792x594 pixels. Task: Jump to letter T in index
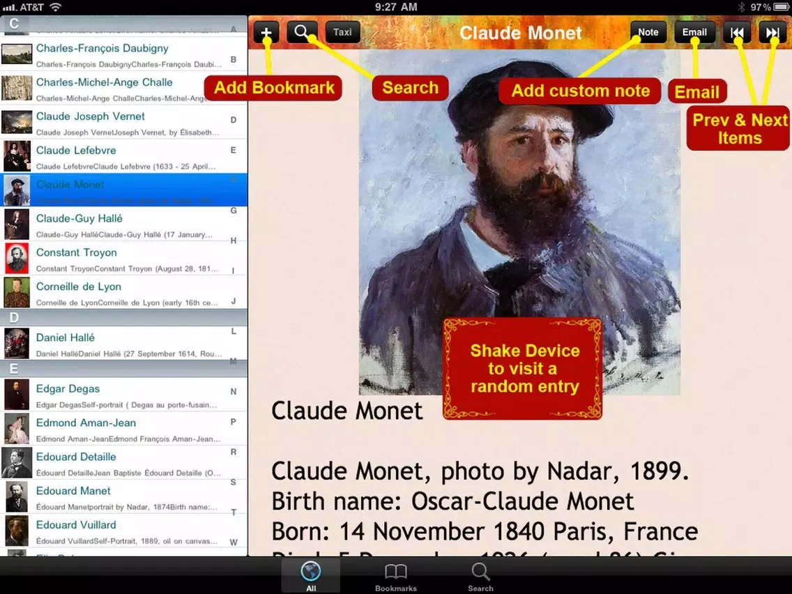[x=234, y=512]
